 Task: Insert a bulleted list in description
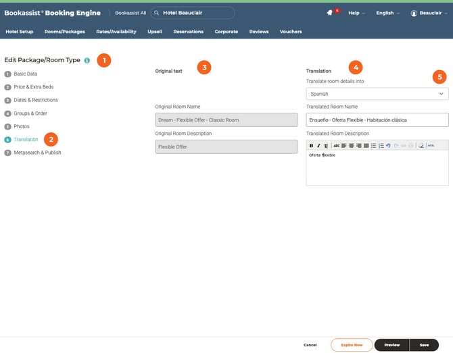pos(374,145)
